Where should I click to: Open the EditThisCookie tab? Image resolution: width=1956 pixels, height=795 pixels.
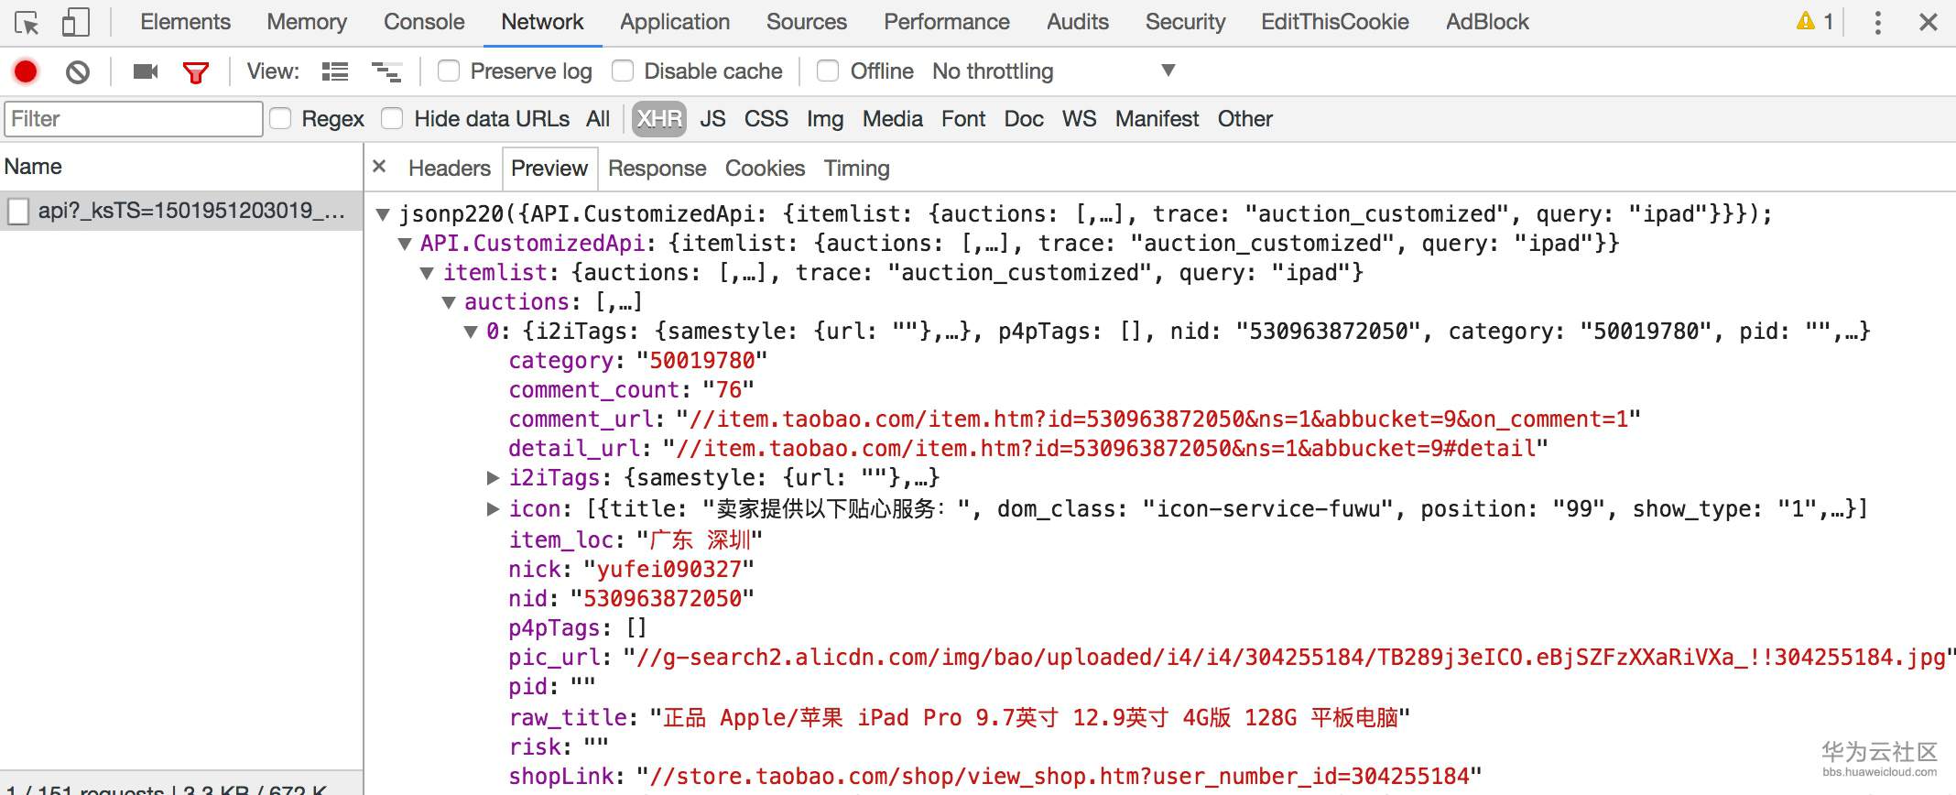(1335, 22)
